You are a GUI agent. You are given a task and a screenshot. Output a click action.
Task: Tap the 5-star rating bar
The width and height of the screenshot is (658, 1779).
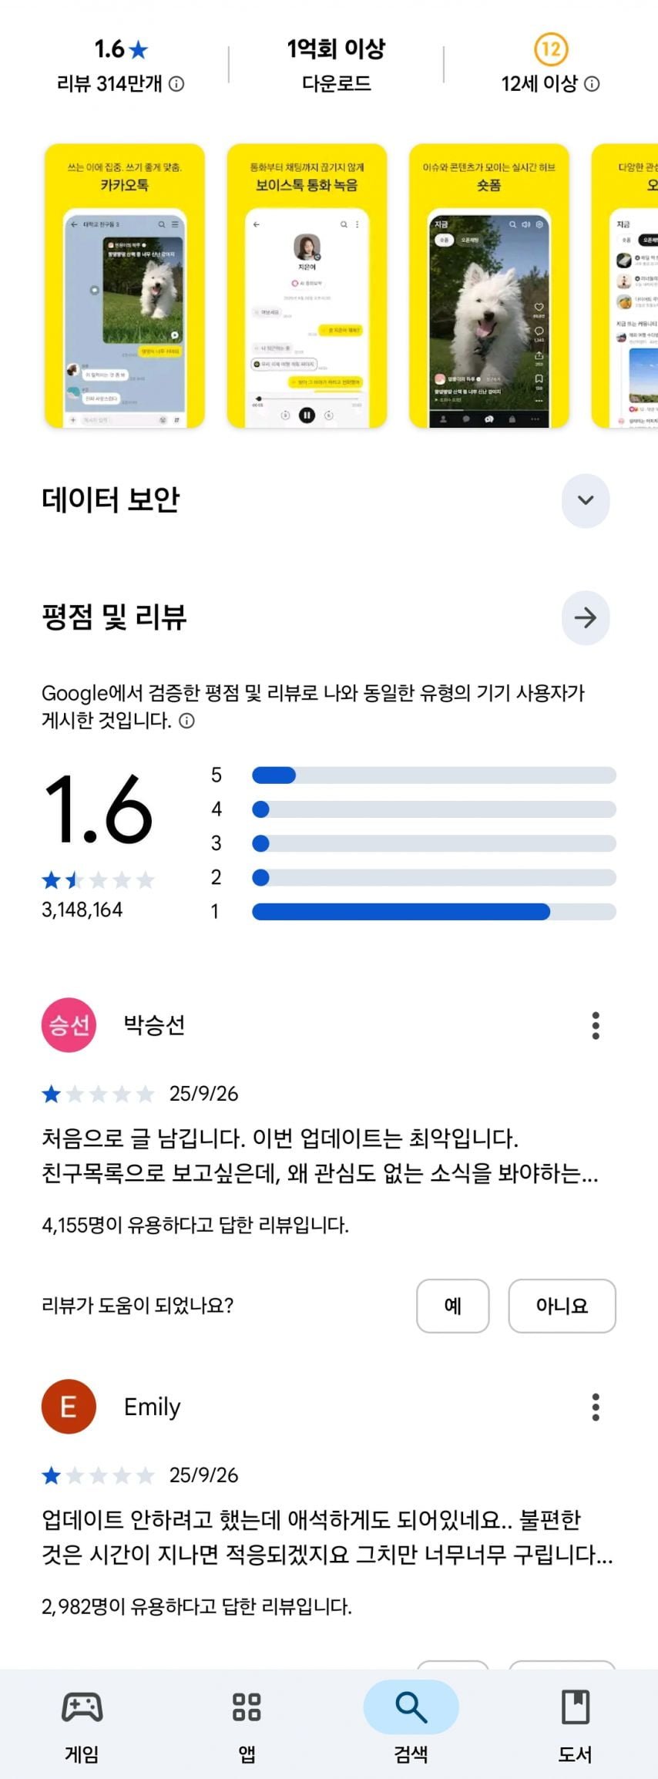[x=434, y=775]
